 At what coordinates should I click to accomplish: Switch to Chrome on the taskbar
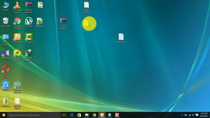[94, 115]
